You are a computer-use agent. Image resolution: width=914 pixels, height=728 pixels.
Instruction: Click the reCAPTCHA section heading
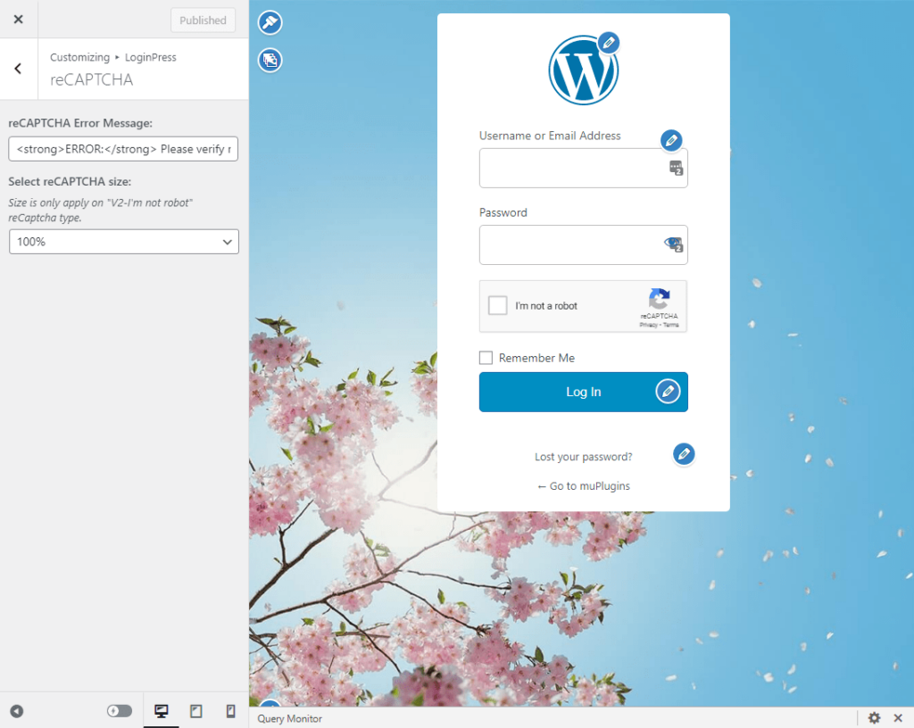92,79
